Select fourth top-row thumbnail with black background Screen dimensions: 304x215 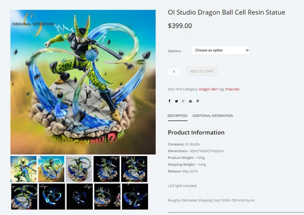(106, 169)
